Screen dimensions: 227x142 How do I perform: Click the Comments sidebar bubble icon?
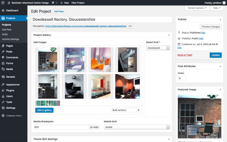[3, 57]
